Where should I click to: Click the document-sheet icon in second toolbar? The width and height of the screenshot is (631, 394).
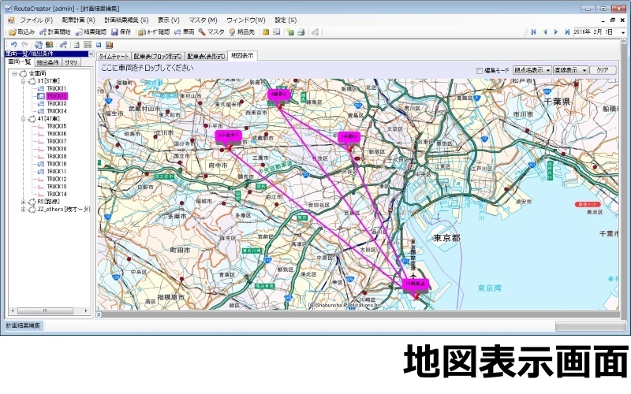(77, 45)
